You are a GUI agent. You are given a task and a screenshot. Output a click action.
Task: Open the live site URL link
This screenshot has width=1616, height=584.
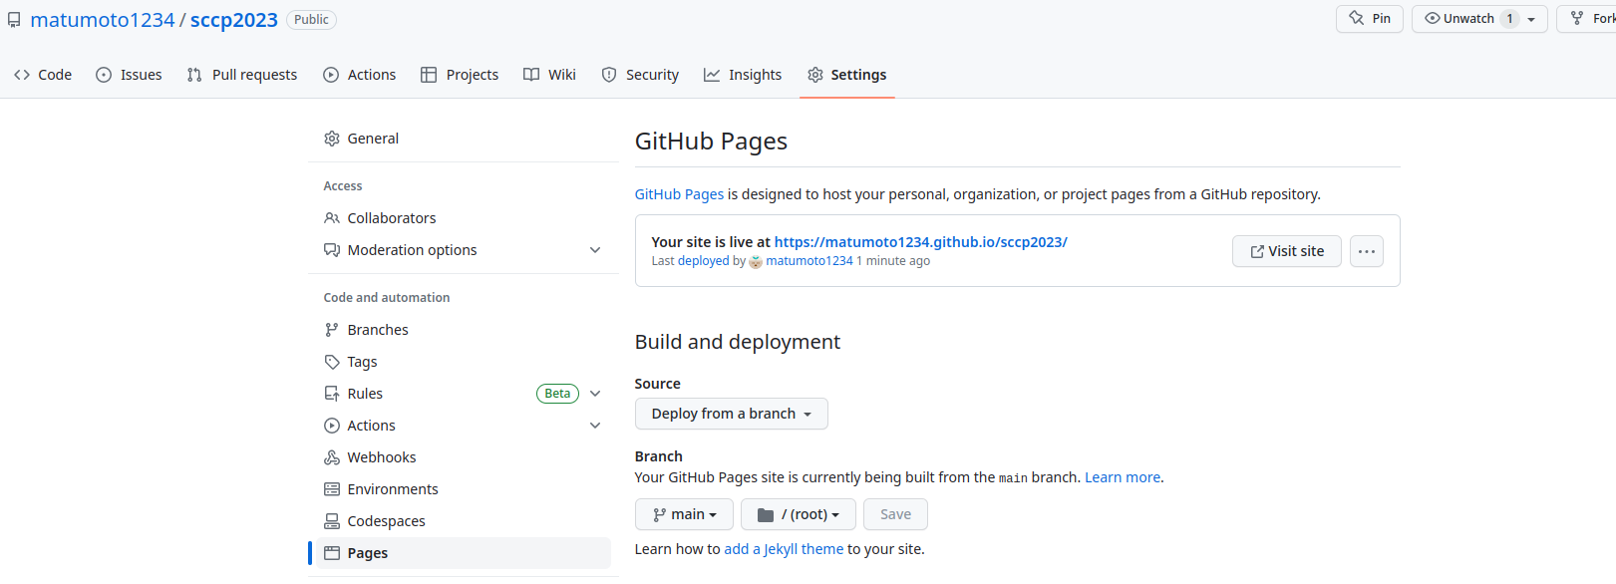tap(920, 242)
